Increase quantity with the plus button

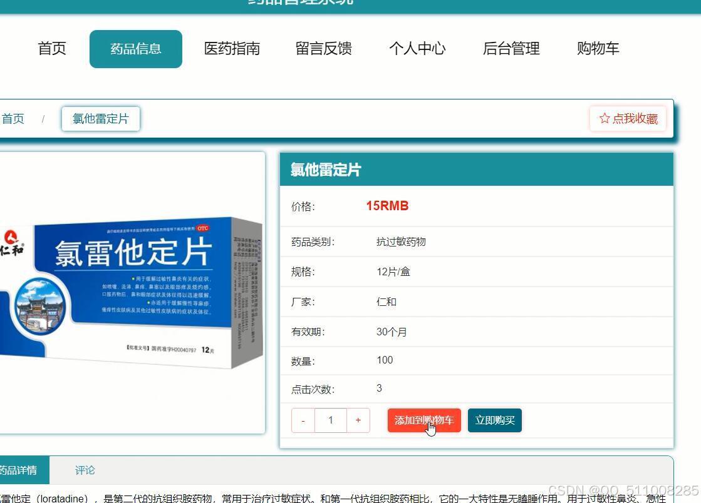pyautogui.click(x=358, y=420)
